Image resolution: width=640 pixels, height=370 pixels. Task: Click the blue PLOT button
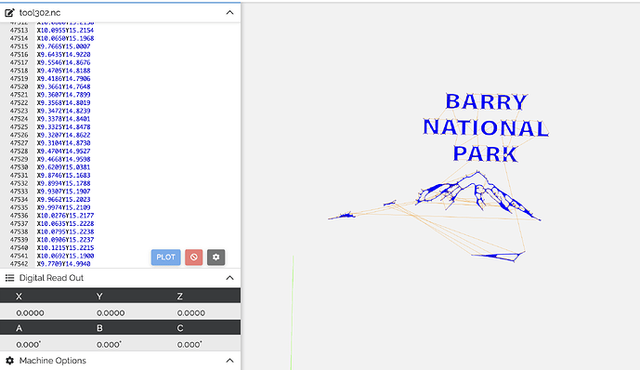click(x=165, y=258)
